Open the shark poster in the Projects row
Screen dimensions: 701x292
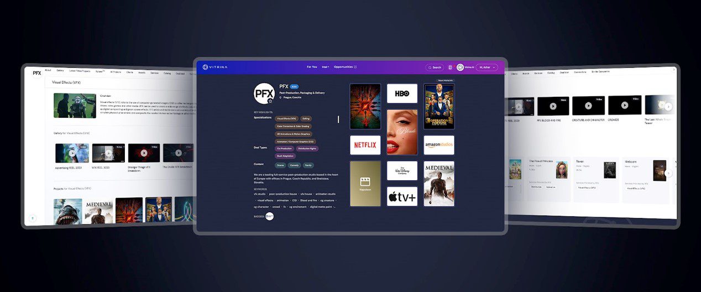[x=67, y=211]
